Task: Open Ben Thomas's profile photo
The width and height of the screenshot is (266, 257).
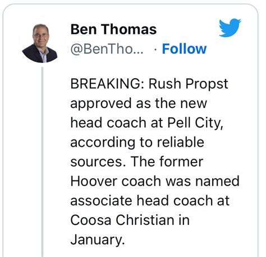Action: 40,43
